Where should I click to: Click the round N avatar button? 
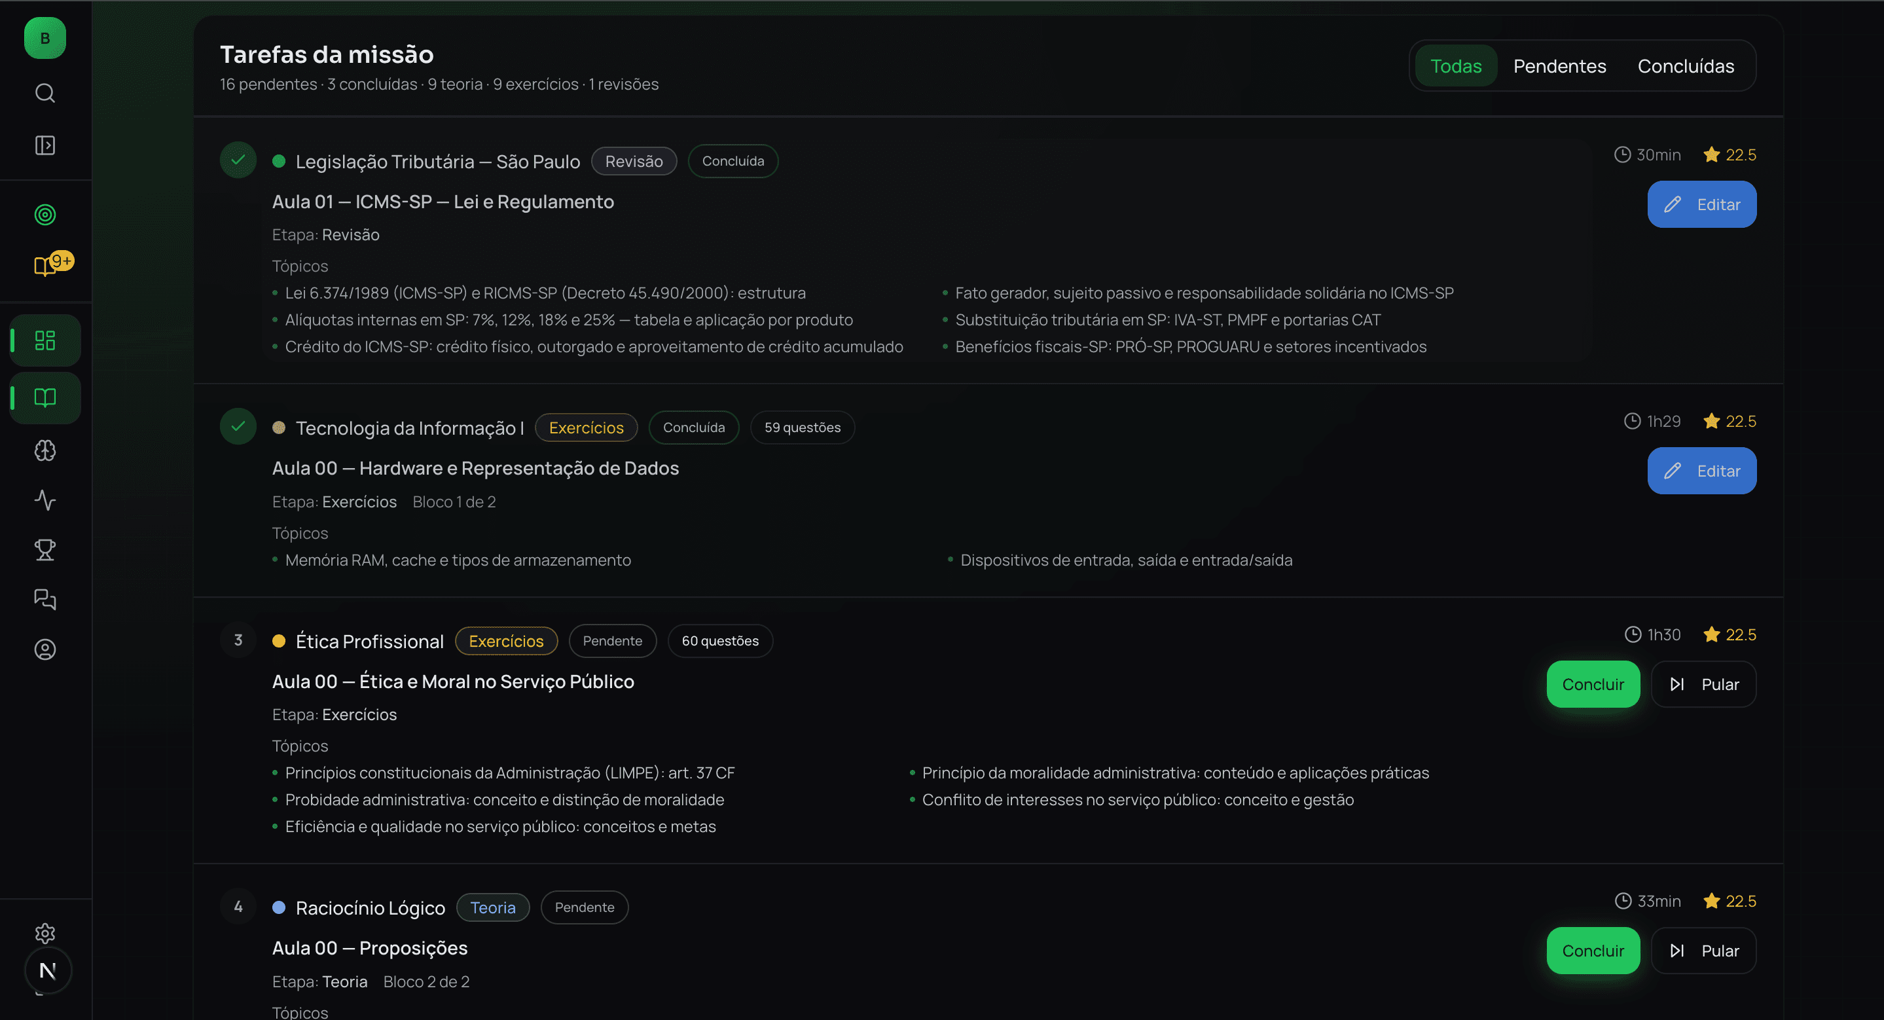tap(48, 971)
